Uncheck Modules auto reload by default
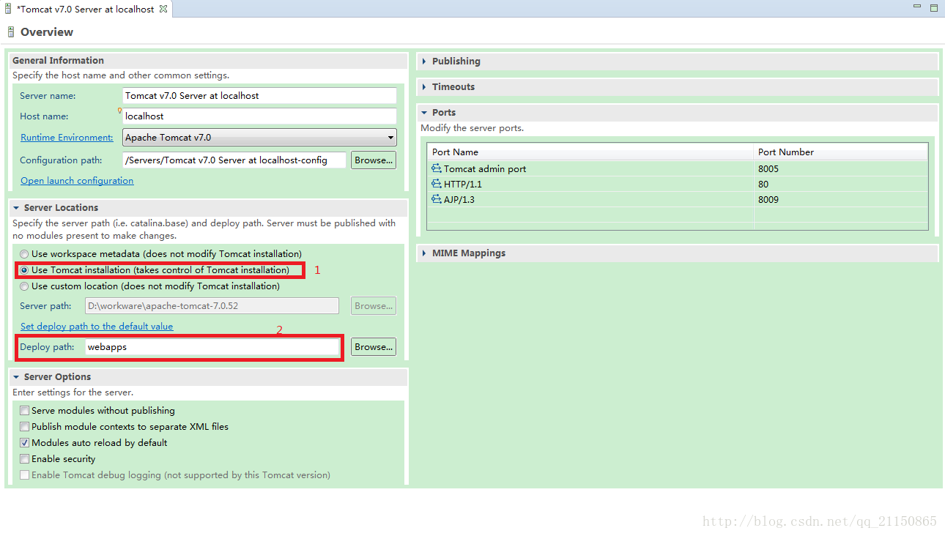 pos(25,443)
